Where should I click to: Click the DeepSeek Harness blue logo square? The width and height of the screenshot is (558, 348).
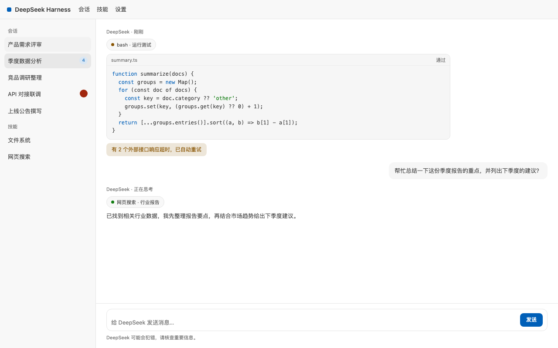pyautogui.click(x=9, y=10)
